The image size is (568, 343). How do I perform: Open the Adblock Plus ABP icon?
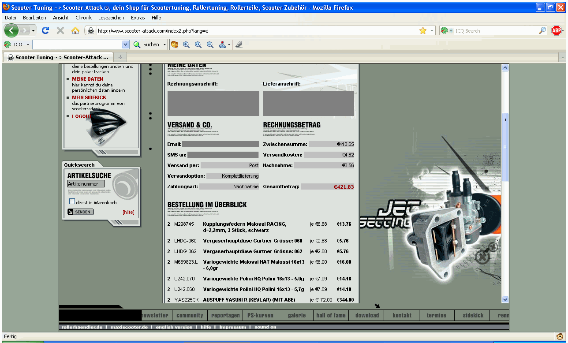tap(557, 30)
